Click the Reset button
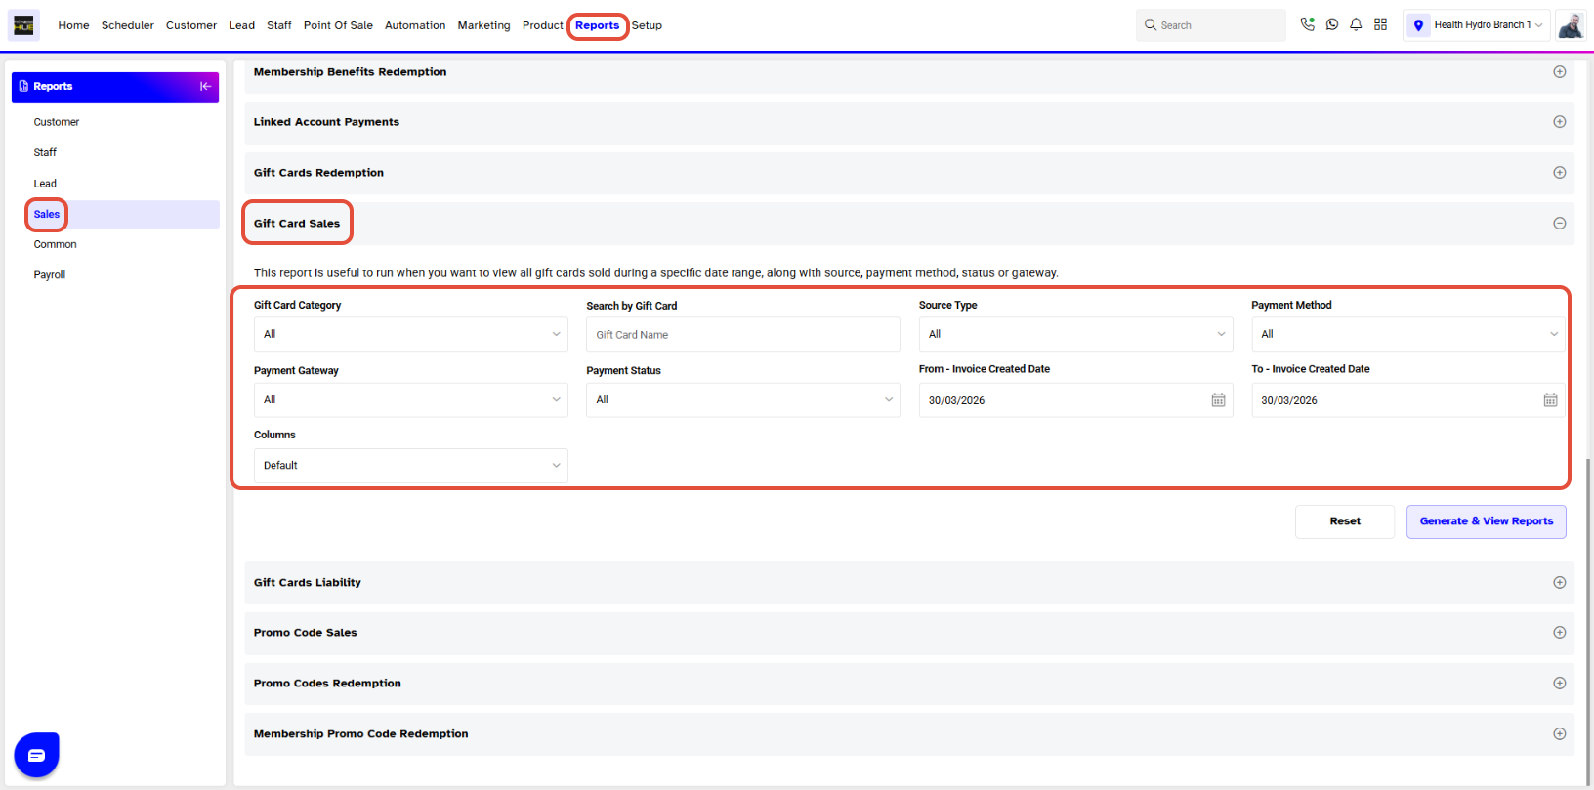The width and height of the screenshot is (1594, 790). (x=1345, y=521)
